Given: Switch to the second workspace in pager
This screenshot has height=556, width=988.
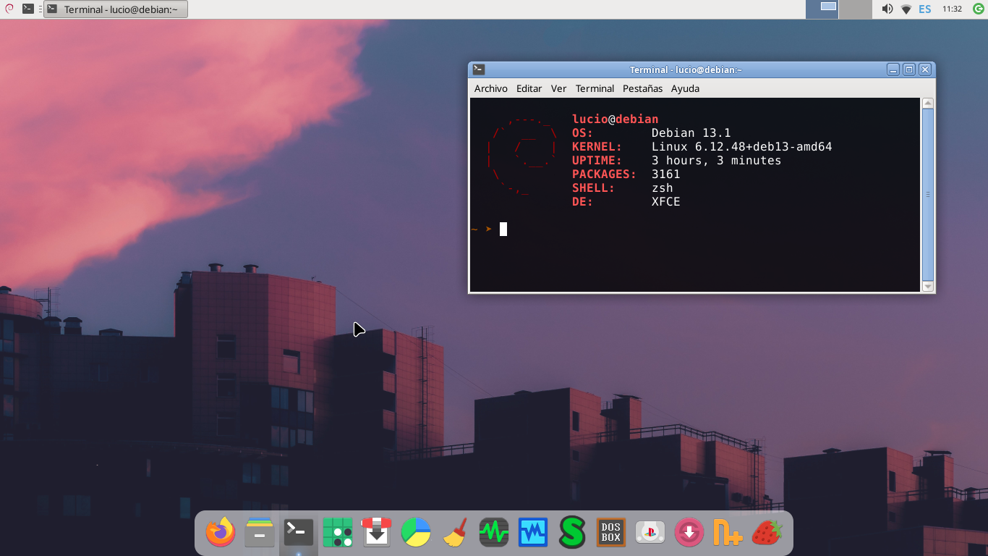Looking at the screenshot, I should 856,9.
